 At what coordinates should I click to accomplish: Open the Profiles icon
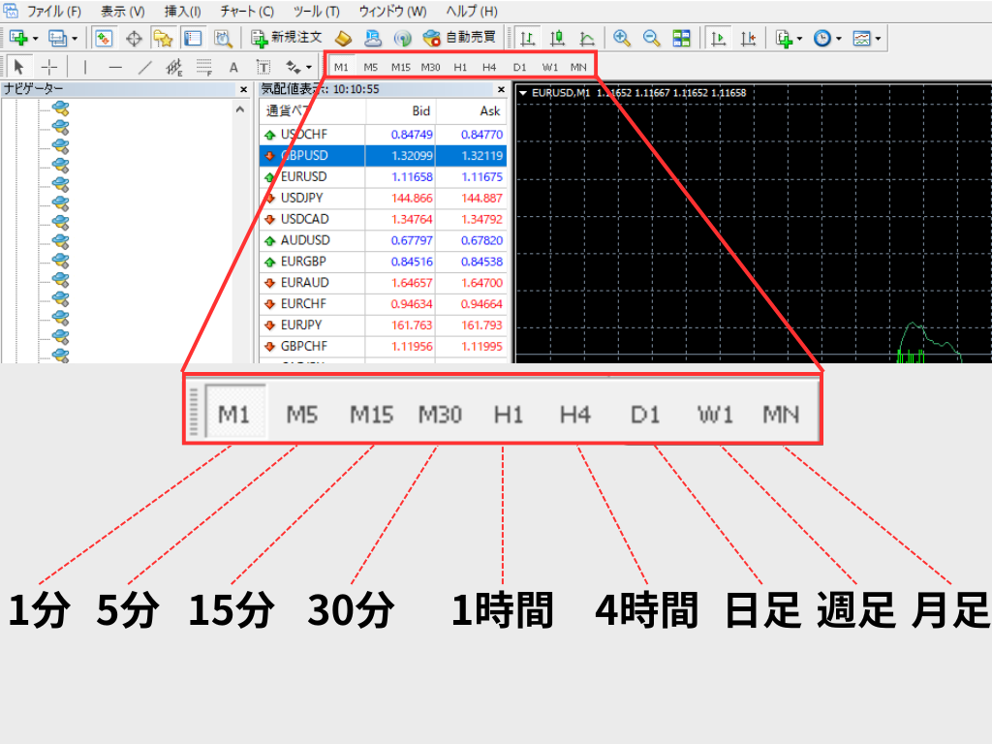pos(57,39)
